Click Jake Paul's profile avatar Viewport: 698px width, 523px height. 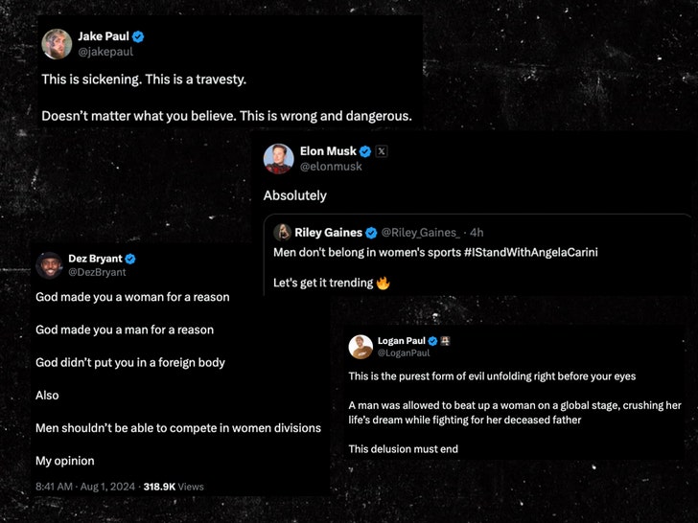click(56, 43)
